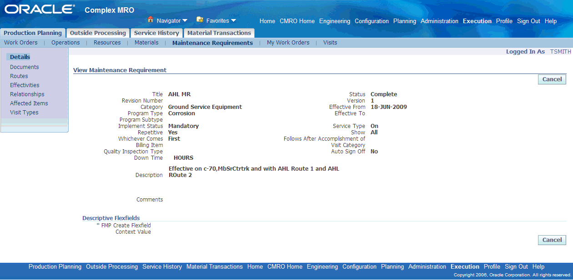This screenshot has width=573, height=280.
Task: Click status value Complete
Action: point(384,94)
